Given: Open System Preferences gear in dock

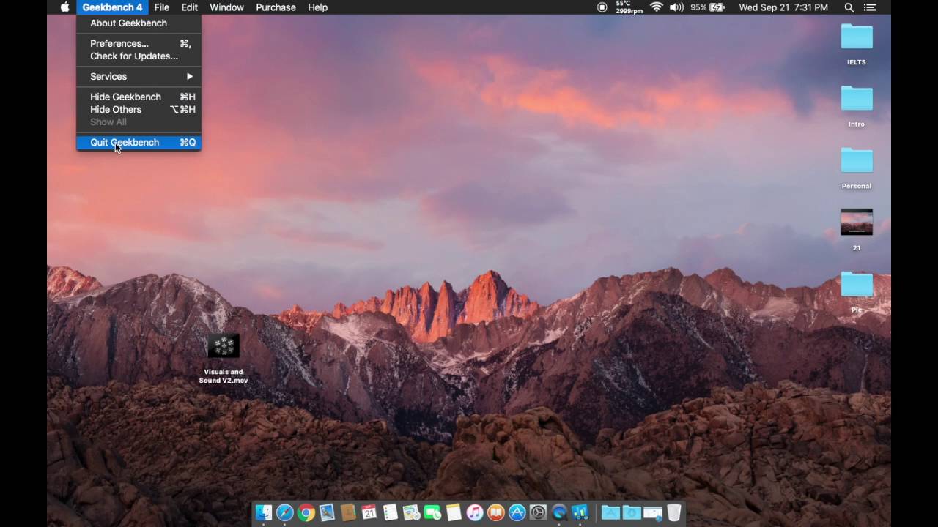Looking at the screenshot, I should click(538, 513).
